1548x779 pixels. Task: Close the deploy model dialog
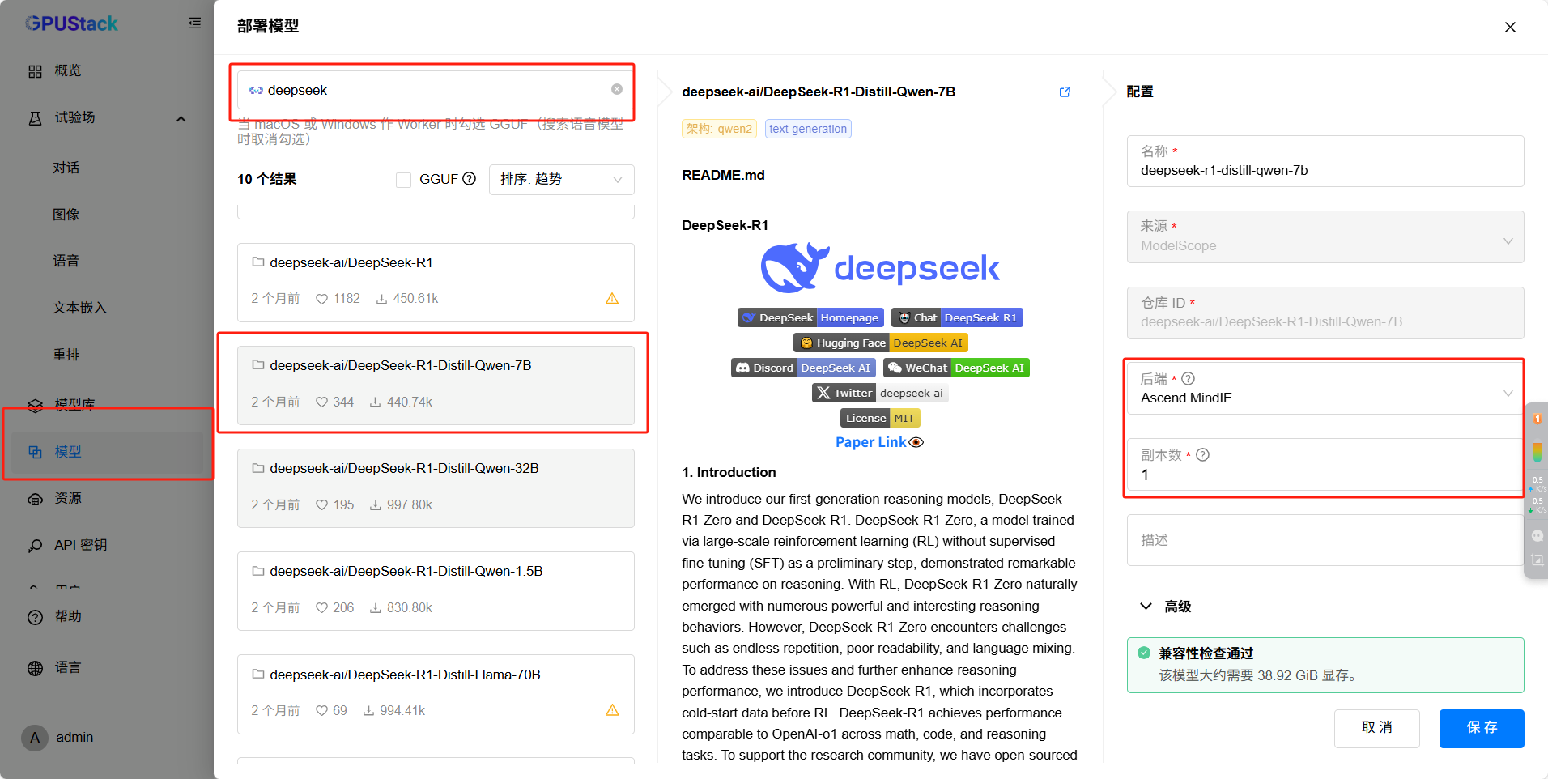coord(1510,27)
